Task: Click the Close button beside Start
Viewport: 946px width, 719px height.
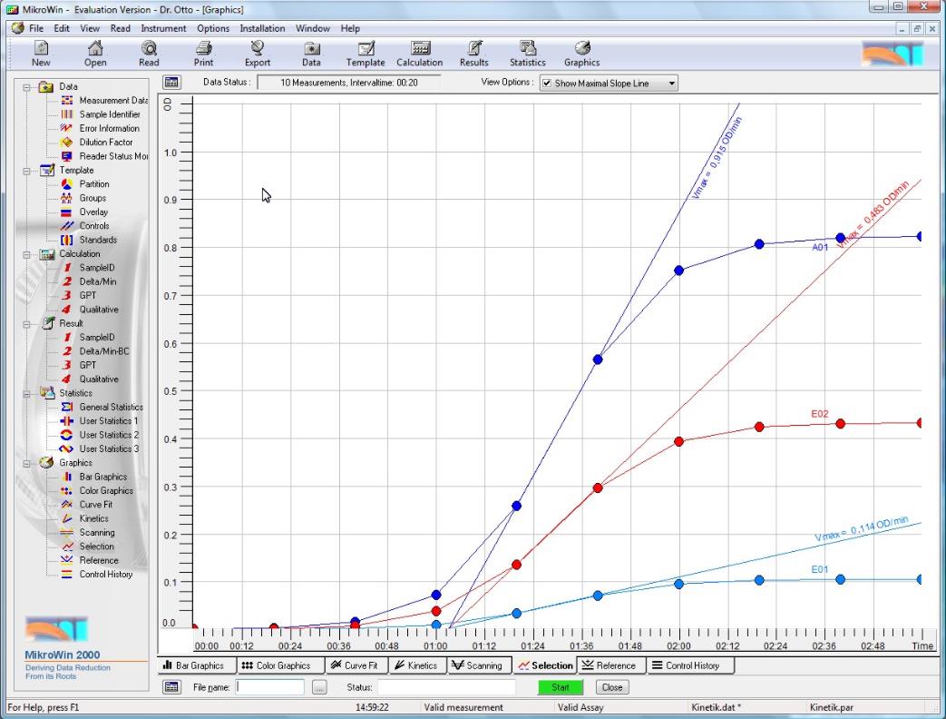Action: click(x=611, y=687)
